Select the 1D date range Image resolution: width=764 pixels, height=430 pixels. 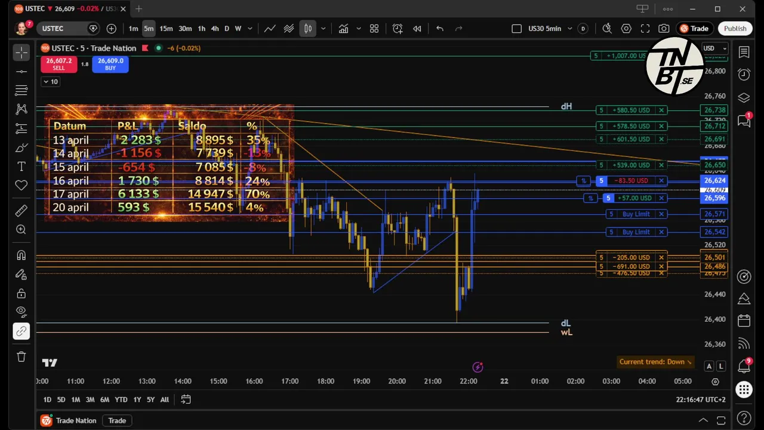[47, 400]
